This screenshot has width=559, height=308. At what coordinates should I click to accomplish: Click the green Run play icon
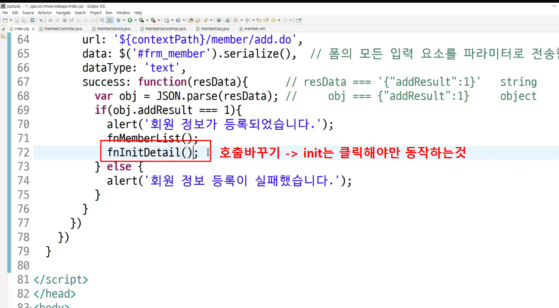130,20
